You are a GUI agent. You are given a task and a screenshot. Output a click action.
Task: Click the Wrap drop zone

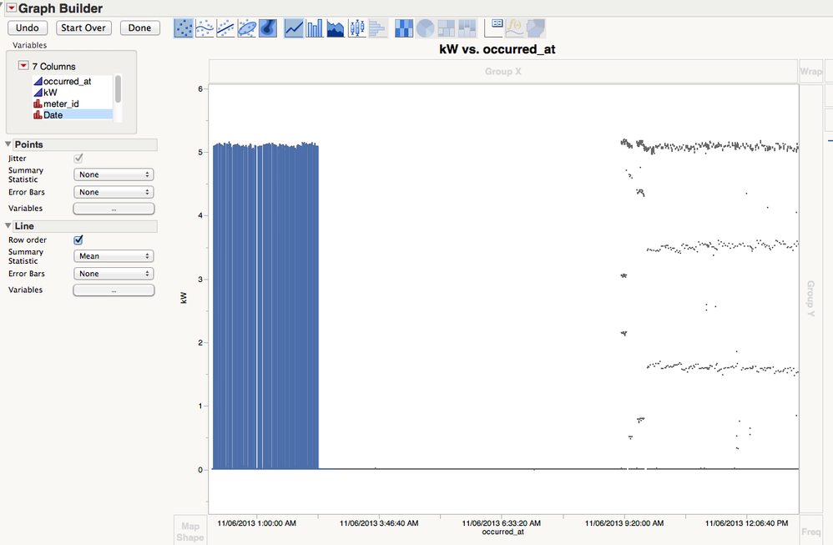[810, 71]
